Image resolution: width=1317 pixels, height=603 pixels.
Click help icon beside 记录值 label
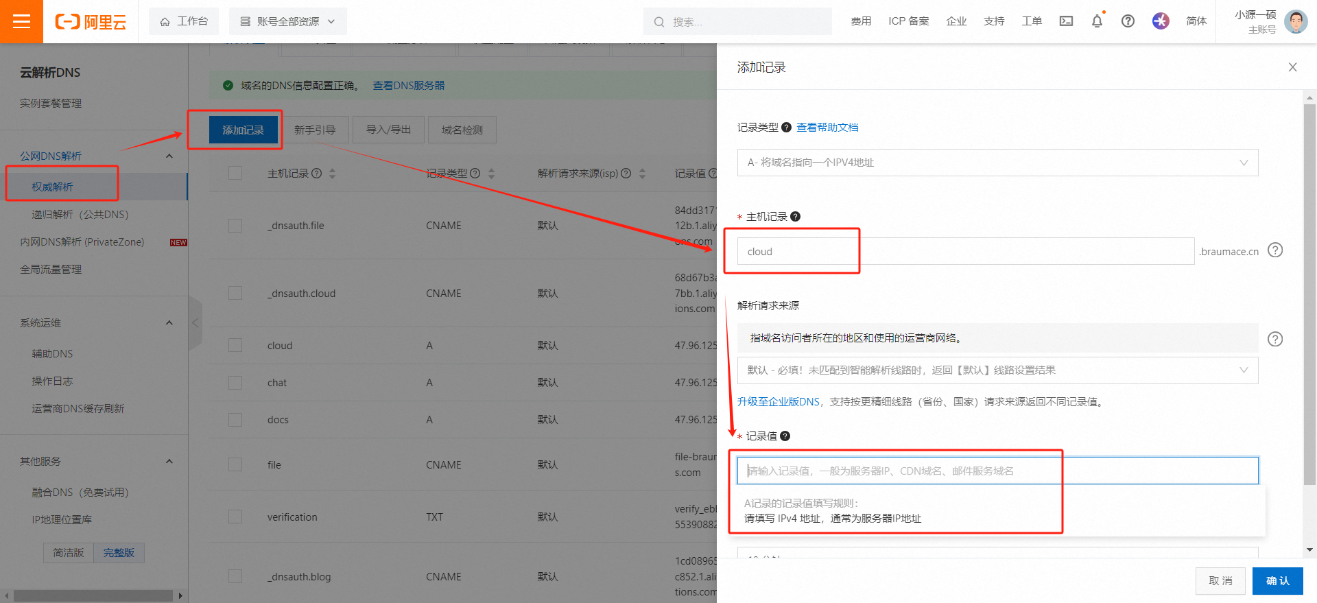785,436
